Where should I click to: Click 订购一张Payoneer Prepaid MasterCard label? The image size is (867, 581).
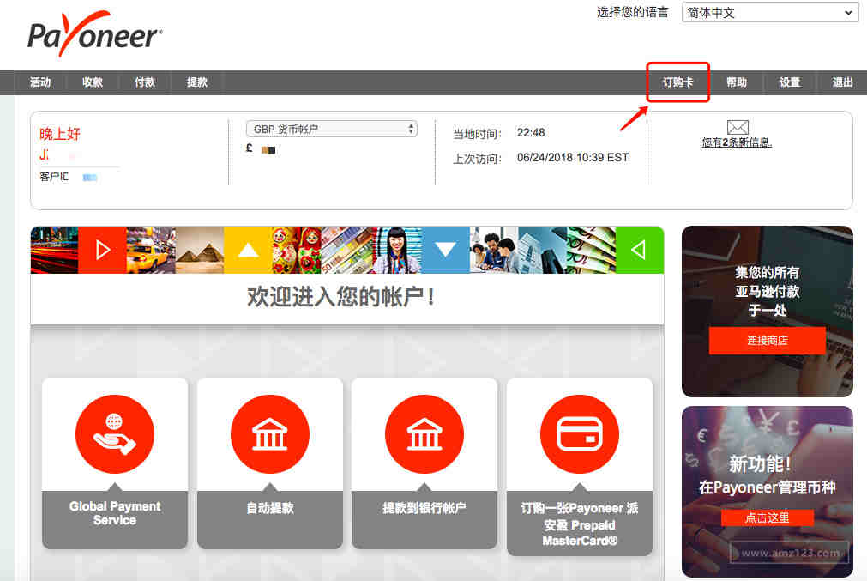(580, 524)
